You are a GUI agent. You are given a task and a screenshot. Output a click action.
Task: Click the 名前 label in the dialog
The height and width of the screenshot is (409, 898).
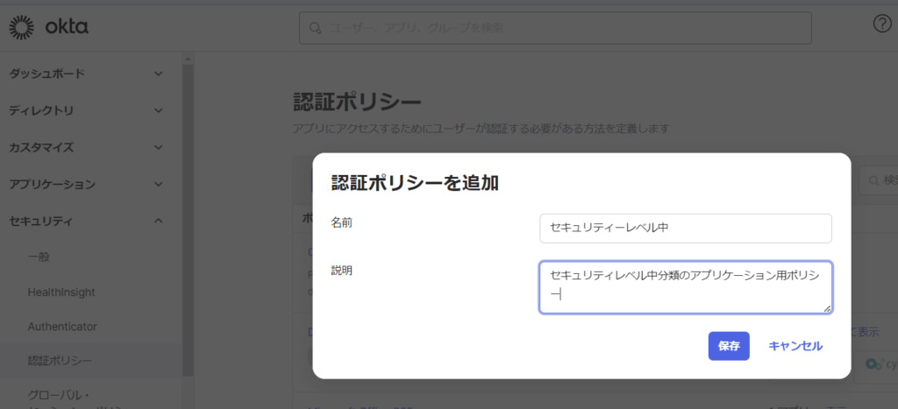tap(342, 222)
